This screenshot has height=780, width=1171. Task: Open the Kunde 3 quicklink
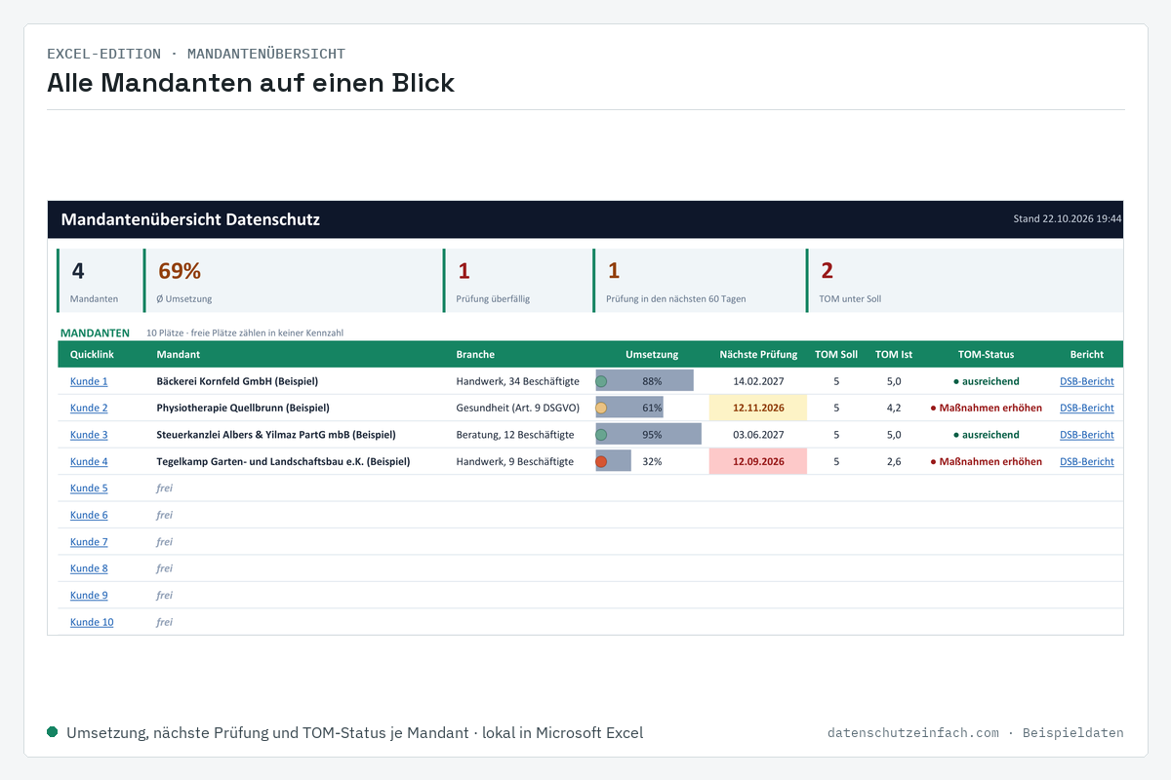point(89,435)
